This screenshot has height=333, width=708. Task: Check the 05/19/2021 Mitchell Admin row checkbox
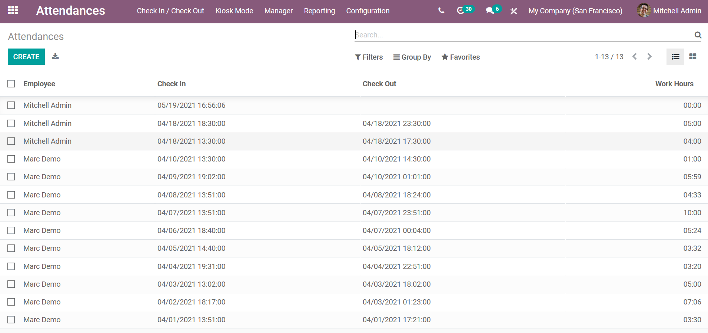(x=11, y=105)
